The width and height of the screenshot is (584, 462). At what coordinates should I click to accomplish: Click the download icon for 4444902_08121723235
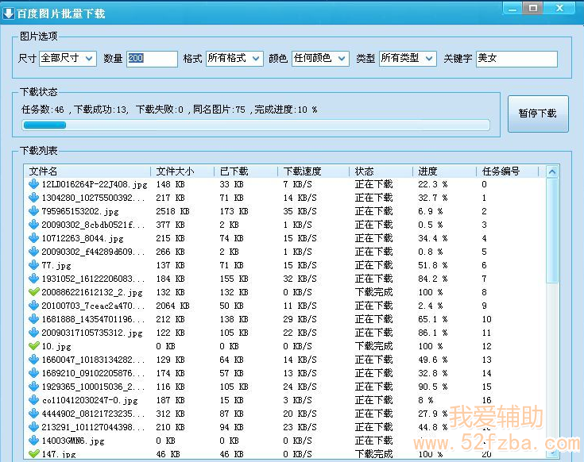click(x=34, y=414)
